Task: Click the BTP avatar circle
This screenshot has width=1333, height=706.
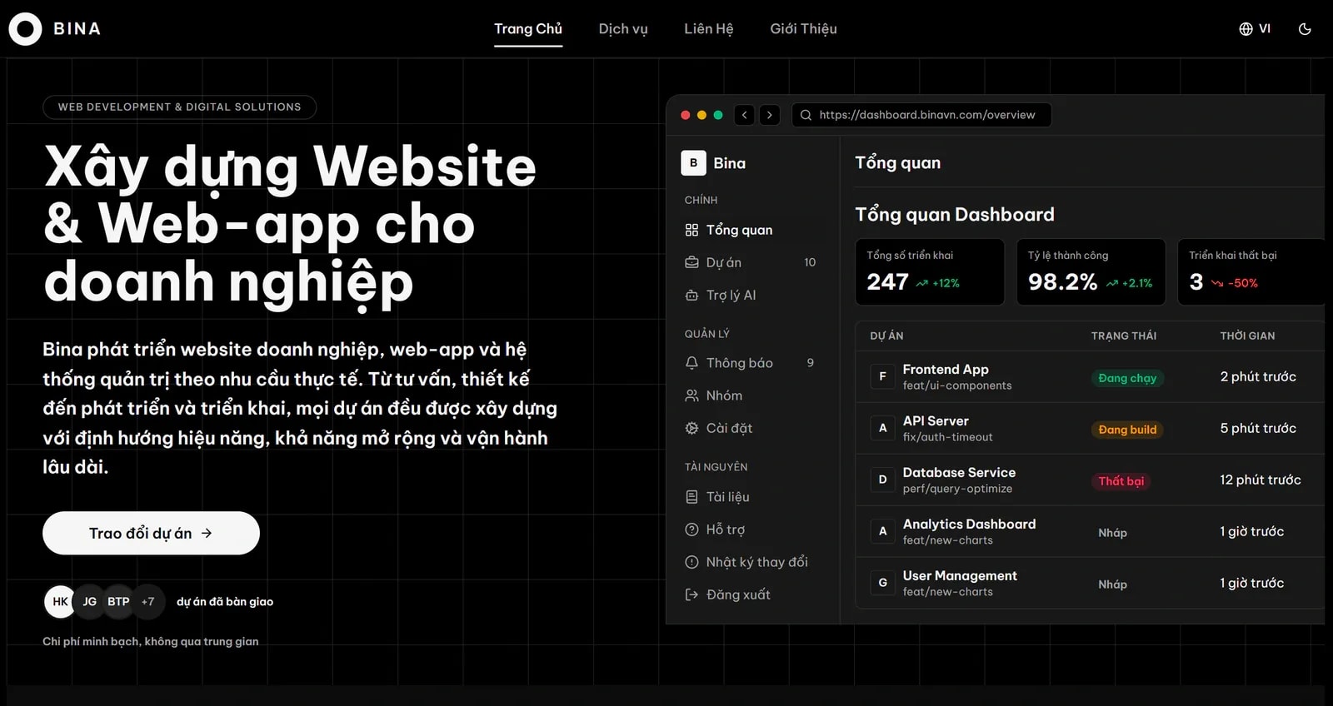Action: 118,601
